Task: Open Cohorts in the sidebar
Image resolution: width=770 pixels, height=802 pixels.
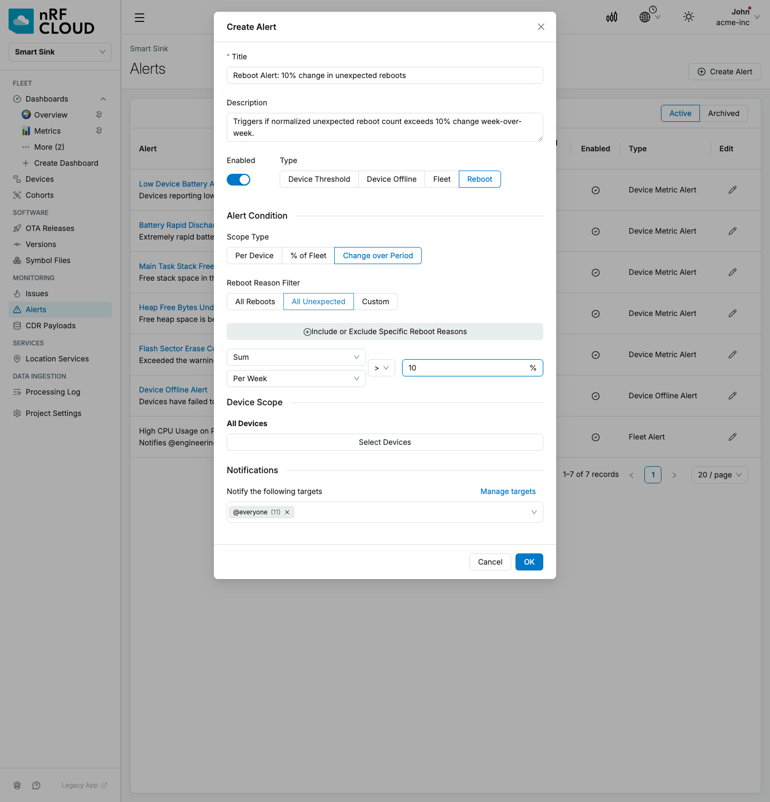Action: 60,195
